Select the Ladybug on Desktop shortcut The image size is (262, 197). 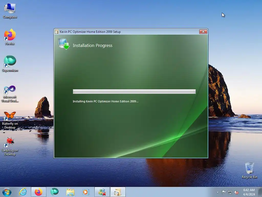(x=10, y=146)
